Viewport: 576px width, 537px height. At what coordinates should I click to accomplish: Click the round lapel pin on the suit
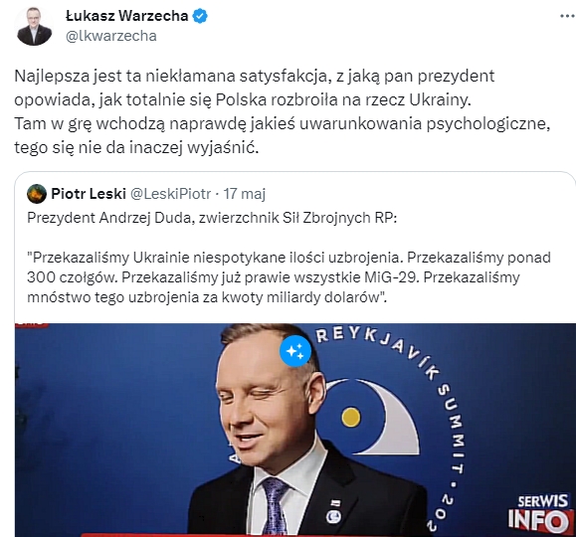[x=333, y=517]
